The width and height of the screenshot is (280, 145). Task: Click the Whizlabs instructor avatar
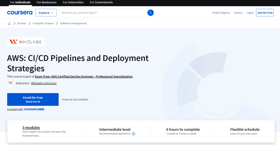tap(11, 83)
